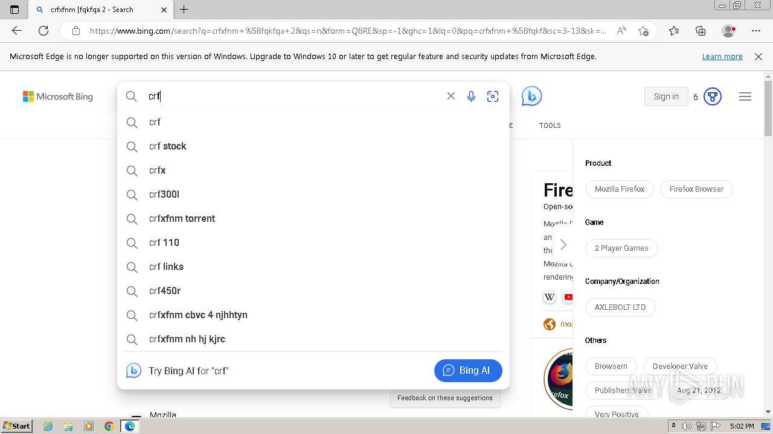Click the Firefox logo thumbnail
Screen dimensions: 773x434
point(559,379)
